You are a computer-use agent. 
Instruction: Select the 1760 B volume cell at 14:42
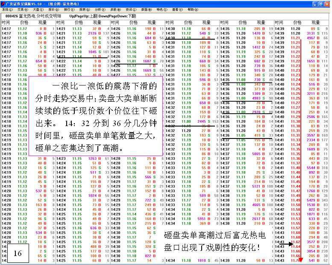[x=313, y=191]
